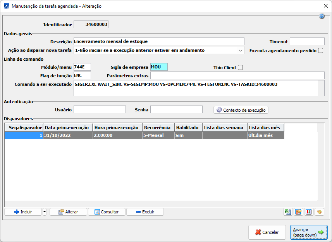Image resolution: width=332 pixels, height=242 pixels.
Task: Click the Módulo/menu field 744E
Action: pyautogui.click(x=82, y=67)
